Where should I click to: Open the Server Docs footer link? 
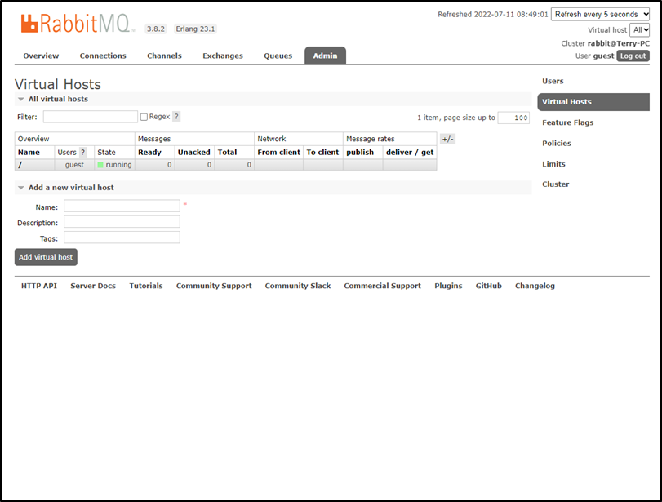click(93, 286)
